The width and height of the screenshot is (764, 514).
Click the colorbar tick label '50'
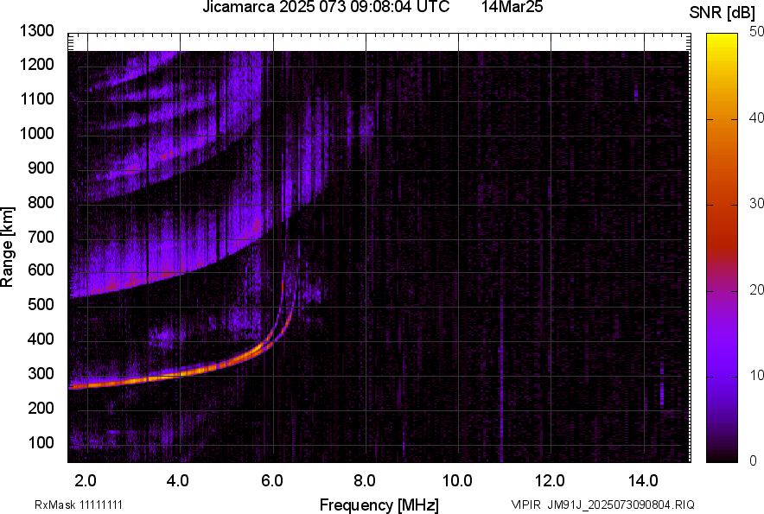(756, 32)
